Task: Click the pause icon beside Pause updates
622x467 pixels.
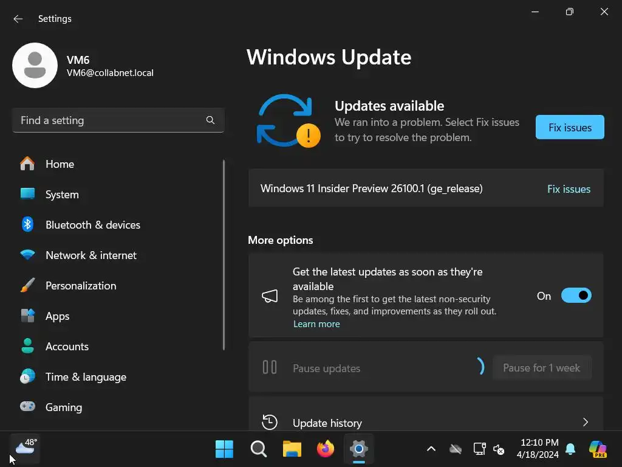Action: [x=270, y=367]
